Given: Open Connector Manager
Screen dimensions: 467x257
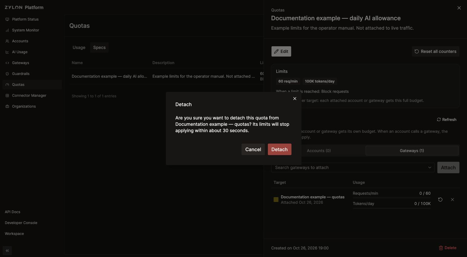Looking at the screenshot, I should point(32,96).
